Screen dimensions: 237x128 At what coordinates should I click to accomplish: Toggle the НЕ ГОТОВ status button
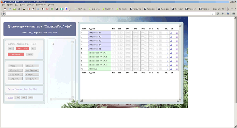pyautogui.click(x=22, y=48)
